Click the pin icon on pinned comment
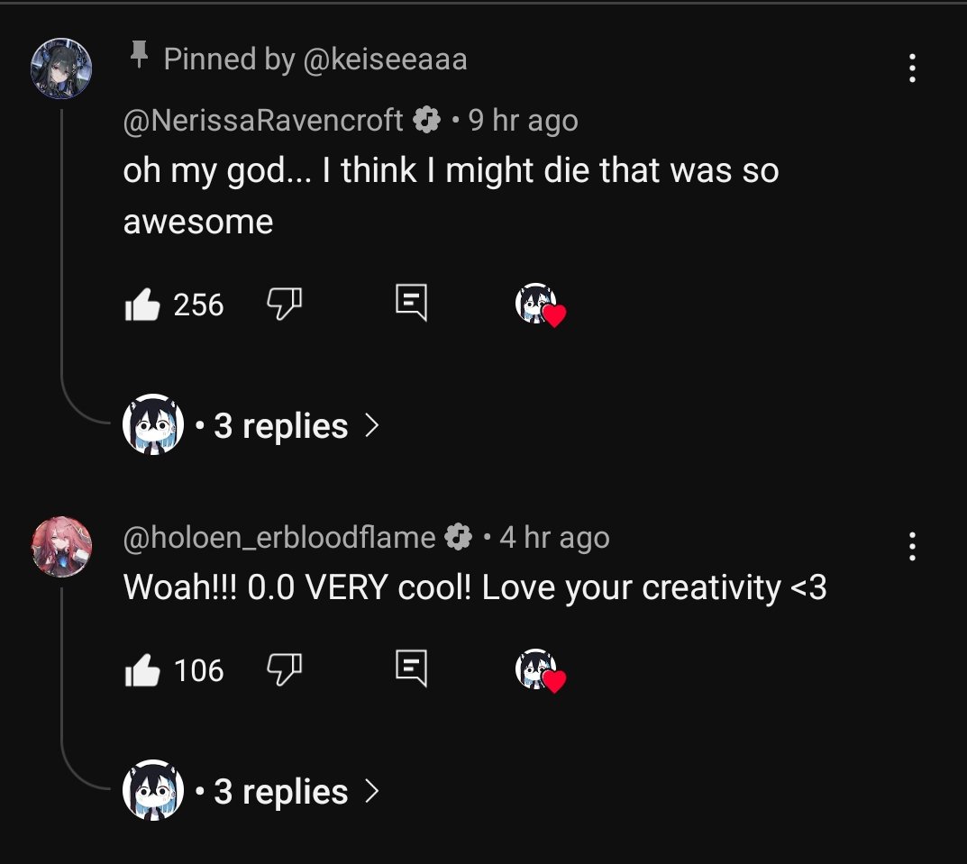The height and width of the screenshot is (864, 967). point(138,58)
